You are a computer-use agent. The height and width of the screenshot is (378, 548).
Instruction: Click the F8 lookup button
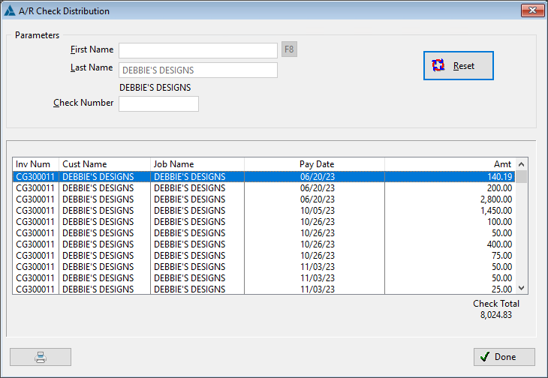289,49
